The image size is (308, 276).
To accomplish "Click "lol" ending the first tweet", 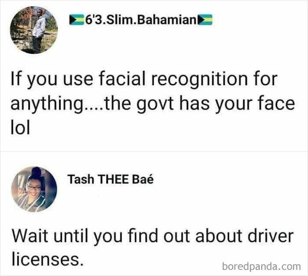I will (x=20, y=127).
